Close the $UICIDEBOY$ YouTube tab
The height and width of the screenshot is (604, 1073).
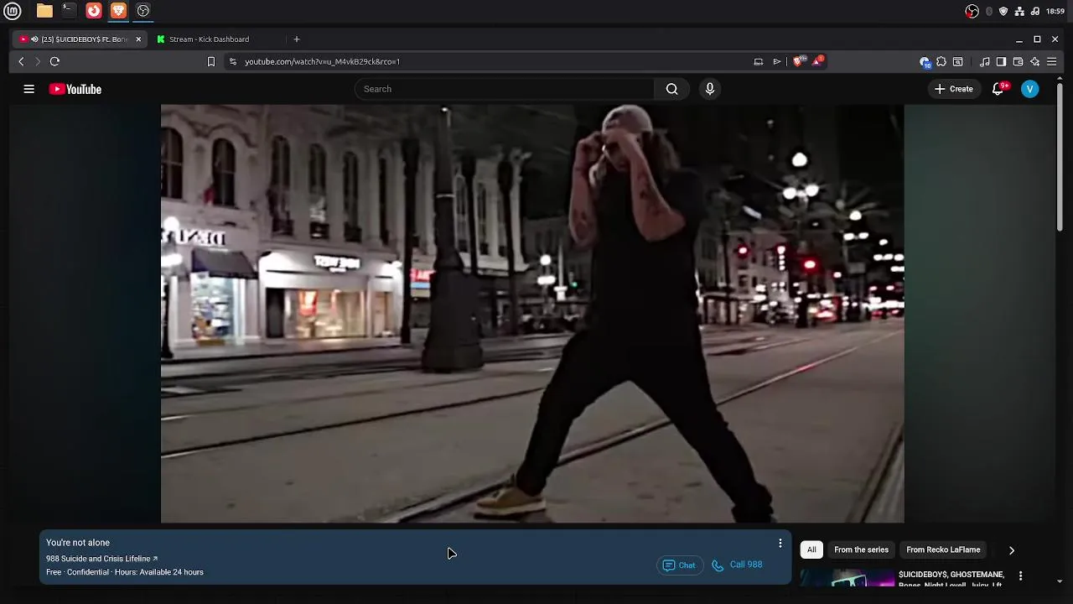(138, 39)
